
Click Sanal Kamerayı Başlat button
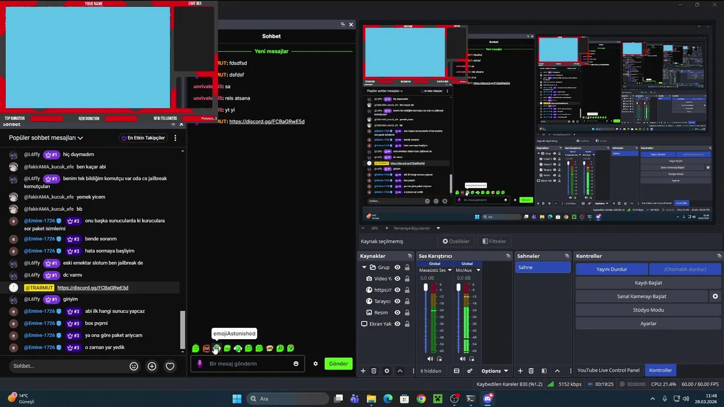641,296
